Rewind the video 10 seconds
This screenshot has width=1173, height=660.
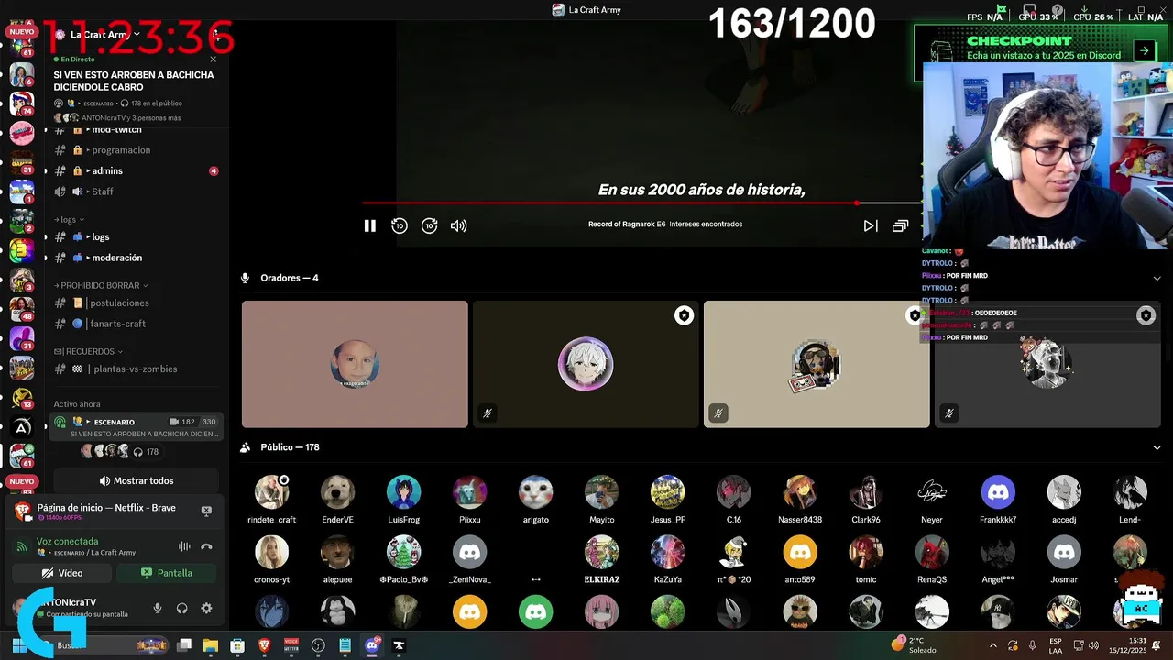click(399, 225)
